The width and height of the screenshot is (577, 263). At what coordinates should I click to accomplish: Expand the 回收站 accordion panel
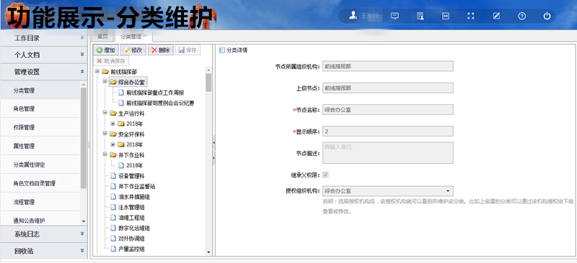click(x=44, y=252)
